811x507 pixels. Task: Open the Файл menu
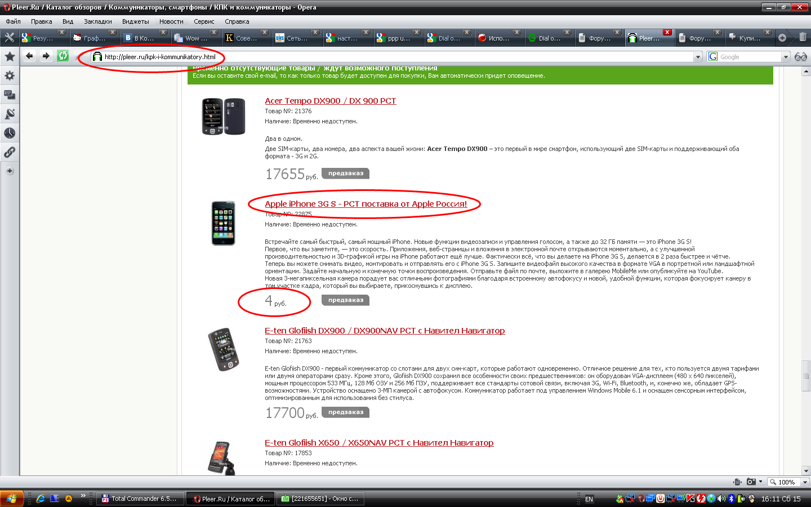pyautogui.click(x=13, y=21)
